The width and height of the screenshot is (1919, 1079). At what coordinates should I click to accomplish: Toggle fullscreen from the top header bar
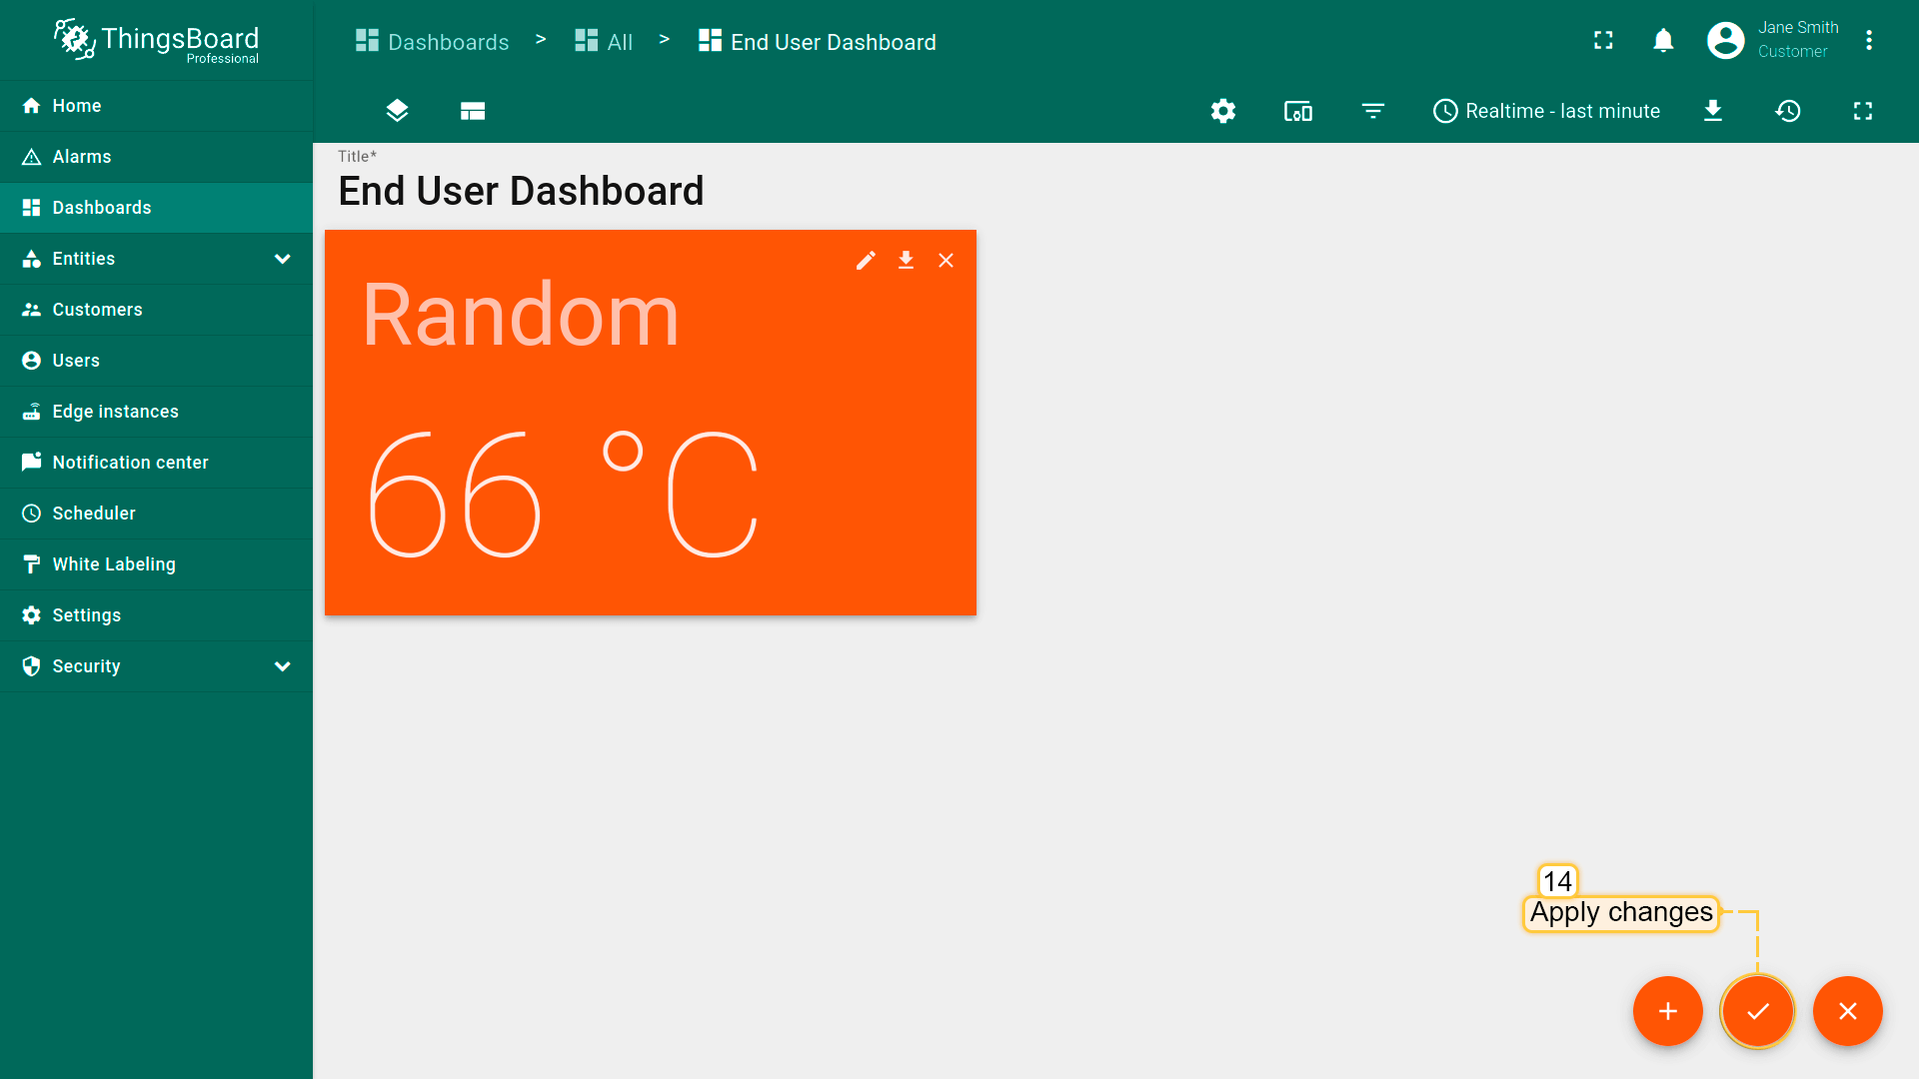[x=1603, y=40]
